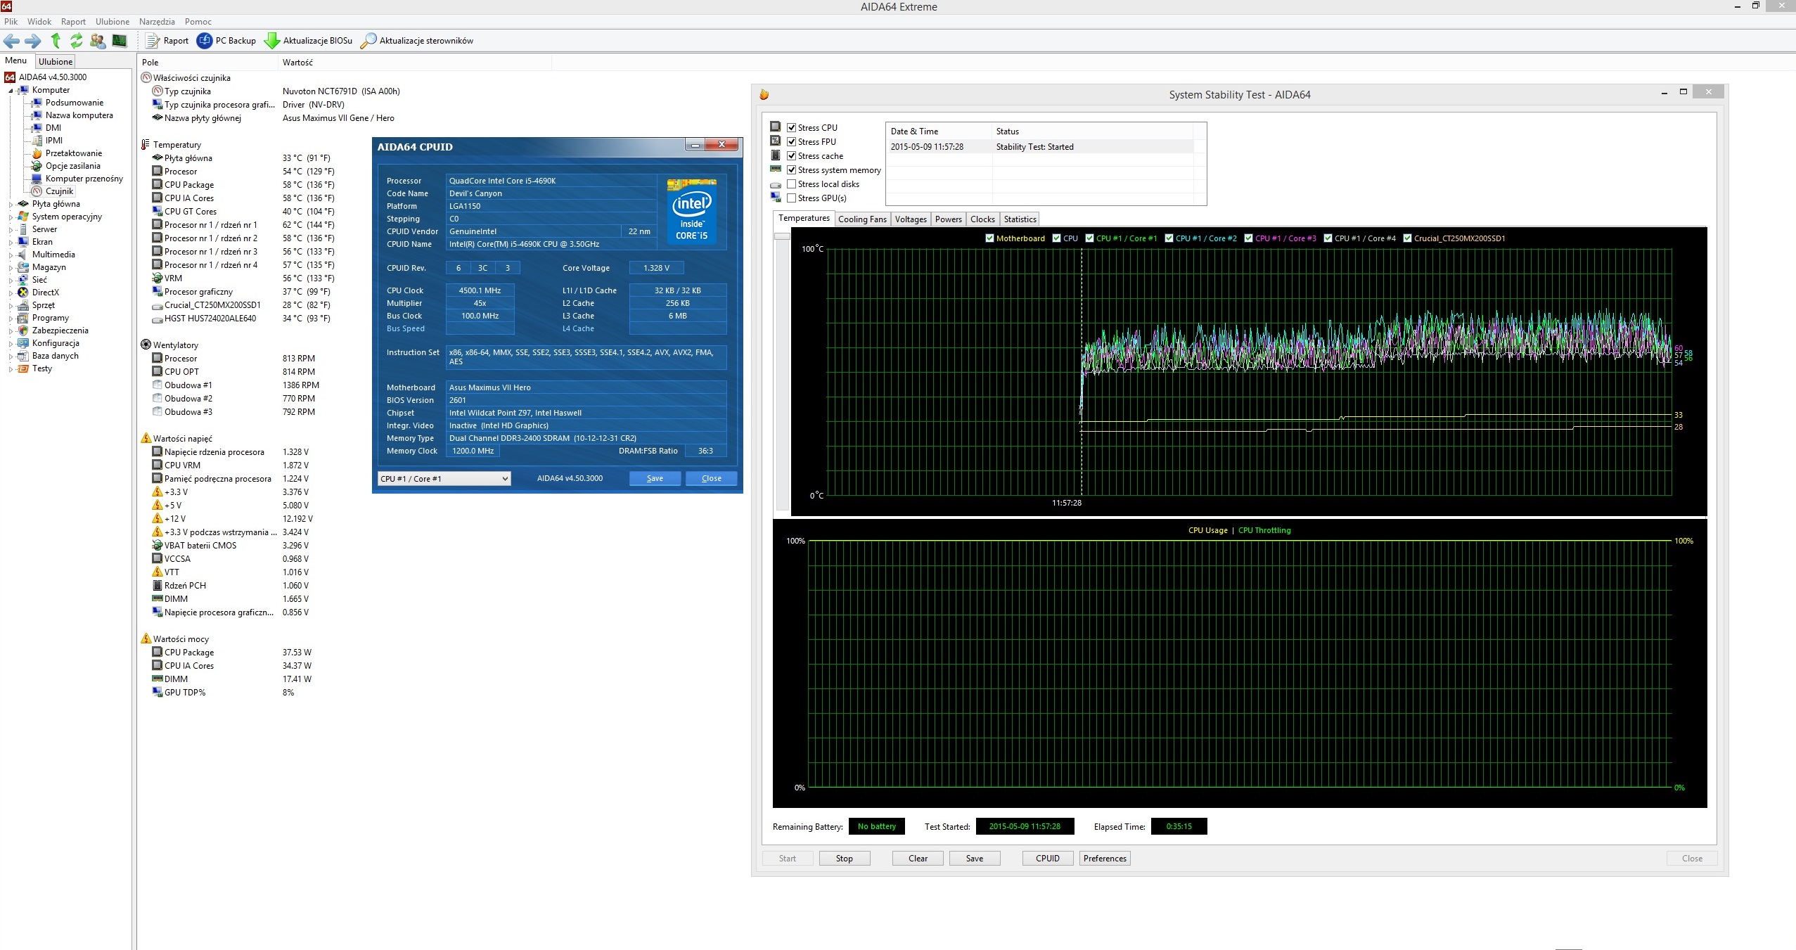
Task: Select Czujnik in the sidebar tree
Action: pos(59,191)
